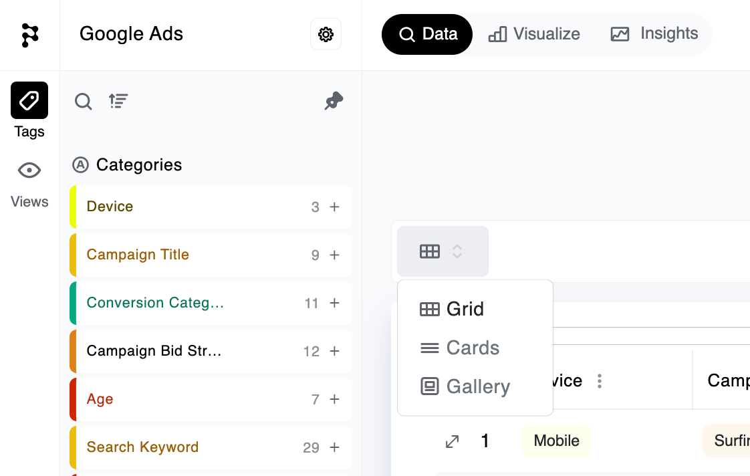The width and height of the screenshot is (750, 476).
Task: Choose Gallery layout option
Action: (465, 386)
